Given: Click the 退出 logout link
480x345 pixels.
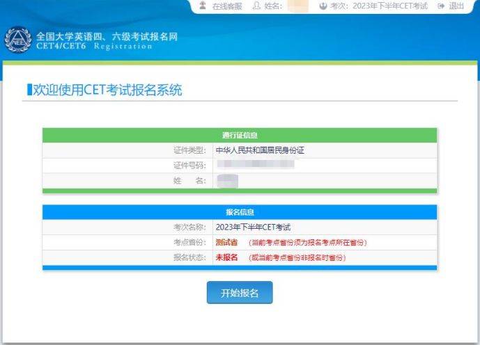Looking at the screenshot, I should pos(456,6).
